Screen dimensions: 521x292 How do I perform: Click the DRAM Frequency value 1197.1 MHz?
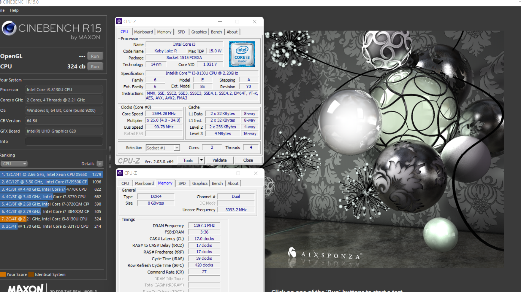pos(204,225)
